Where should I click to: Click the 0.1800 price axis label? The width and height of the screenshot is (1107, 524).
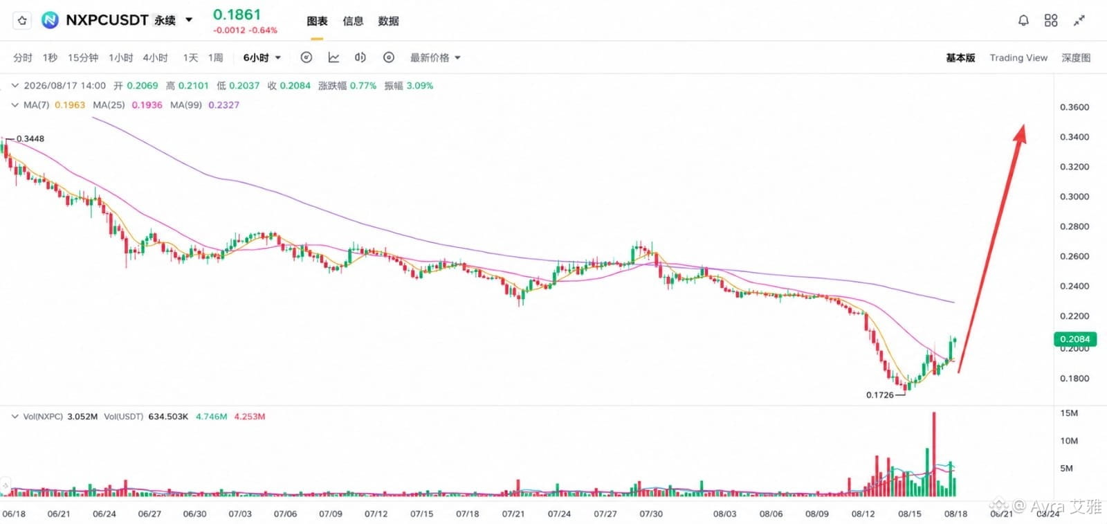coord(1074,379)
